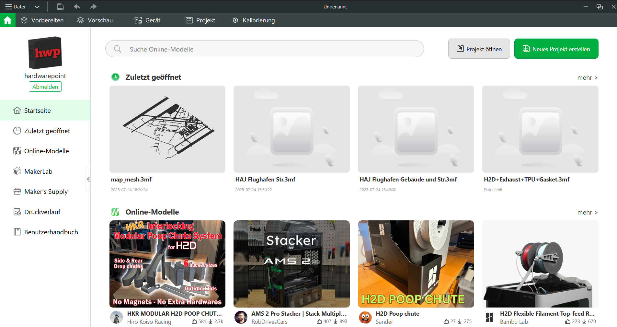This screenshot has width=617, height=327.
Task: Click download icon showing 893
Action: click(x=336, y=321)
